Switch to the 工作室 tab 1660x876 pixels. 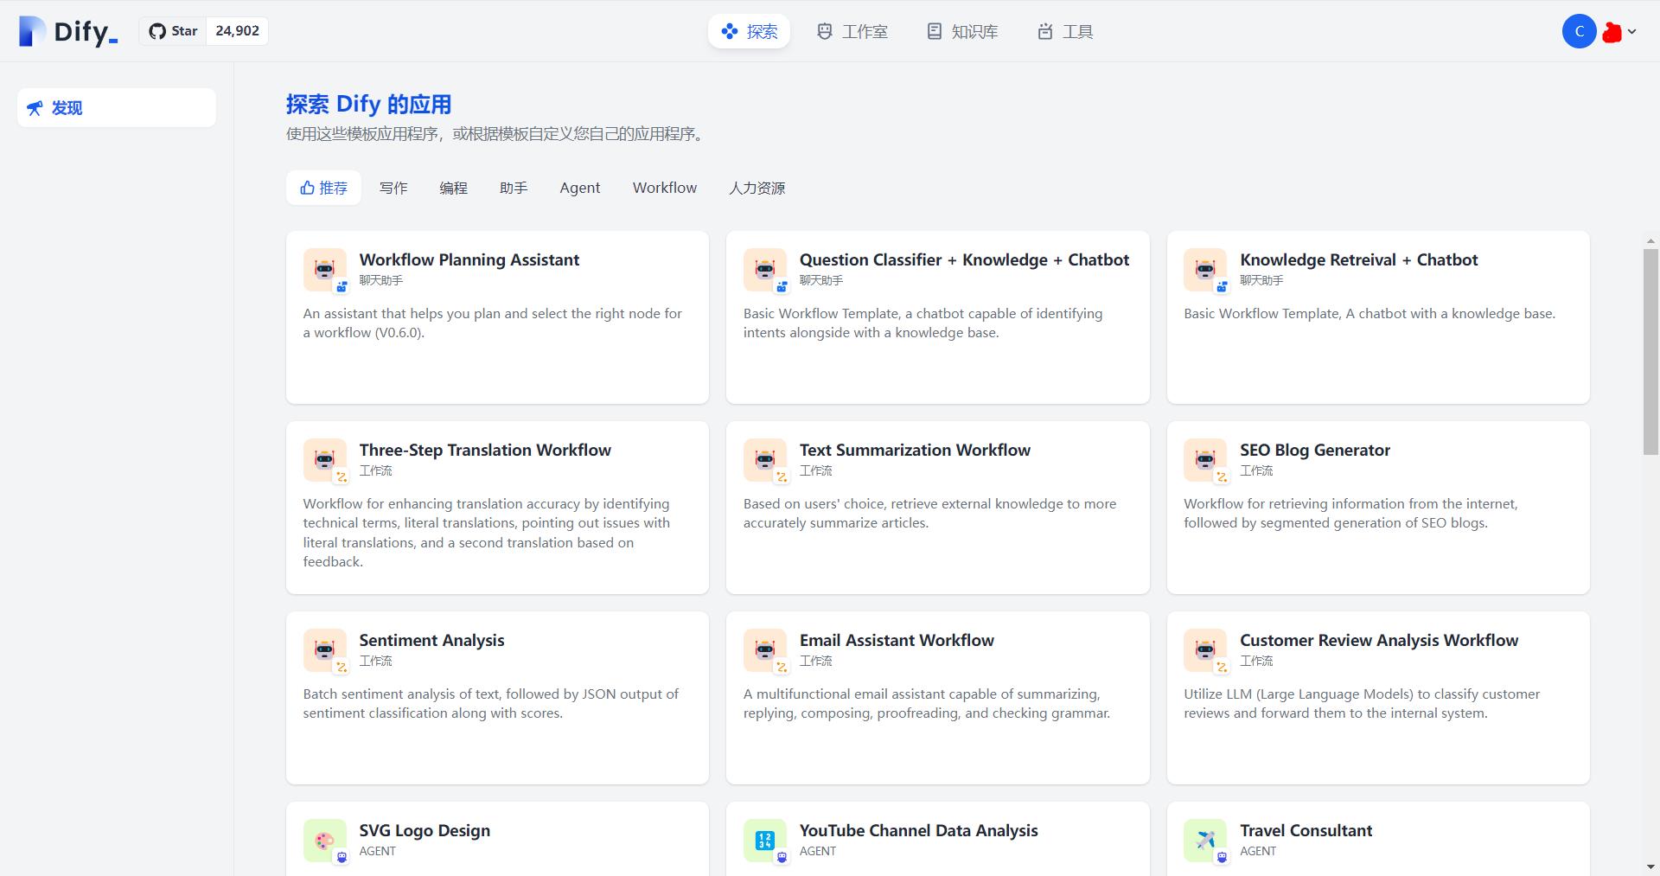pos(852,31)
